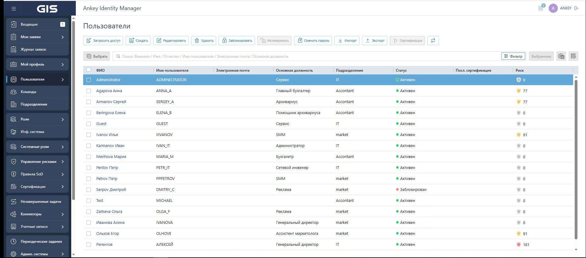Screen dimensions: 586x258
Task: Open the Фильтр panel
Action: [x=513, y=56]
